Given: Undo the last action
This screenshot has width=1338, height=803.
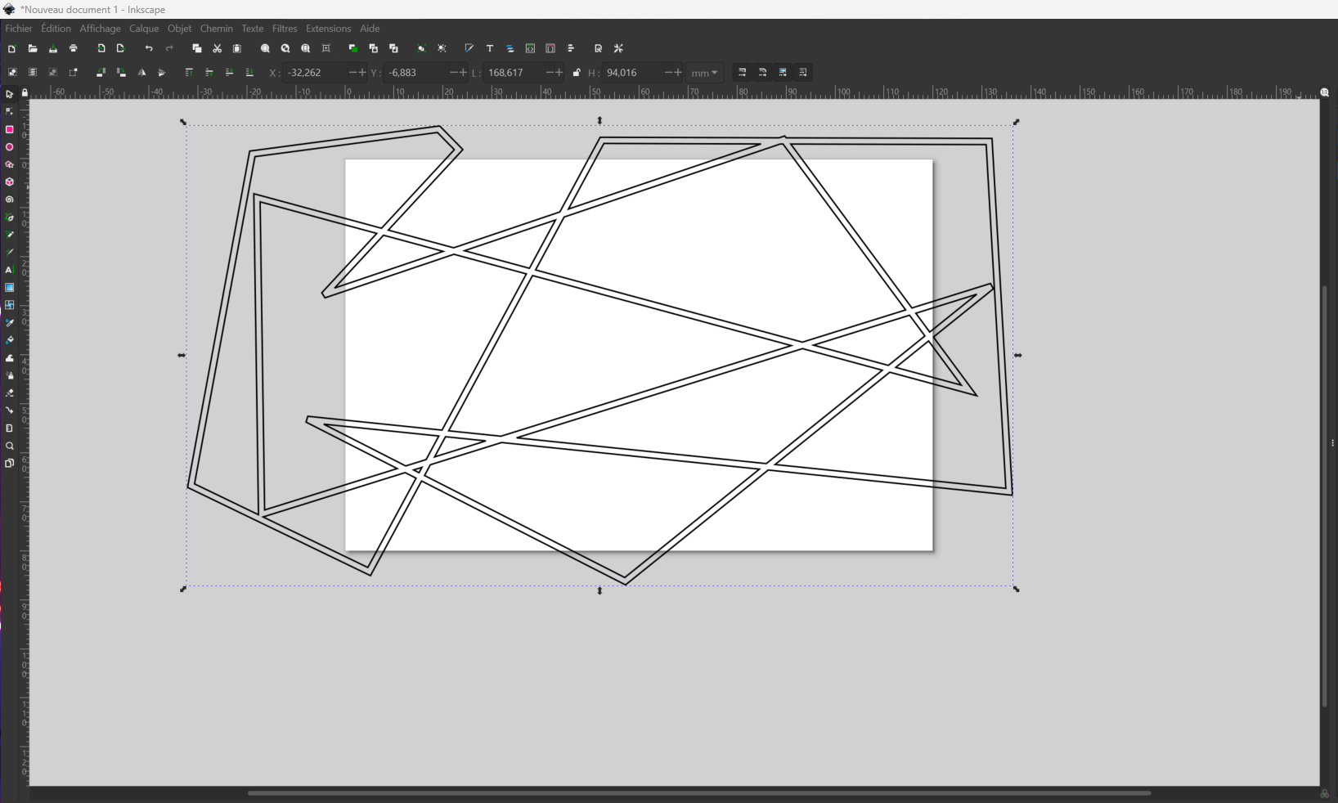Looking at the screenshot, I should [x=149, y=49].
